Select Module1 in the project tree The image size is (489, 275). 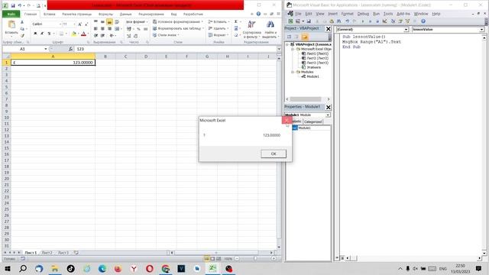(313, 76)
